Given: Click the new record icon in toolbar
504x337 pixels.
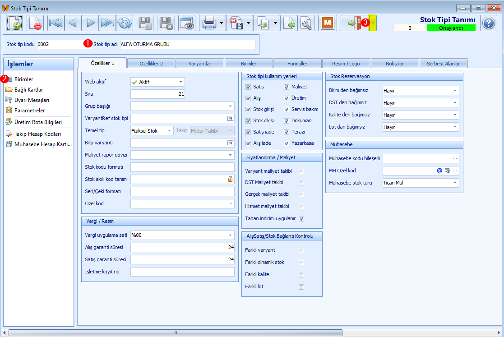Looking at the screenshot, I should pyautogui.click(x=14, y=23).
